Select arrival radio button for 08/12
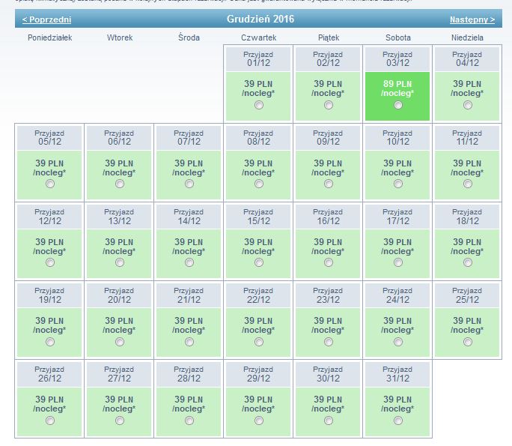The height and width of the screenshot is (446, 512). point(259,184)
